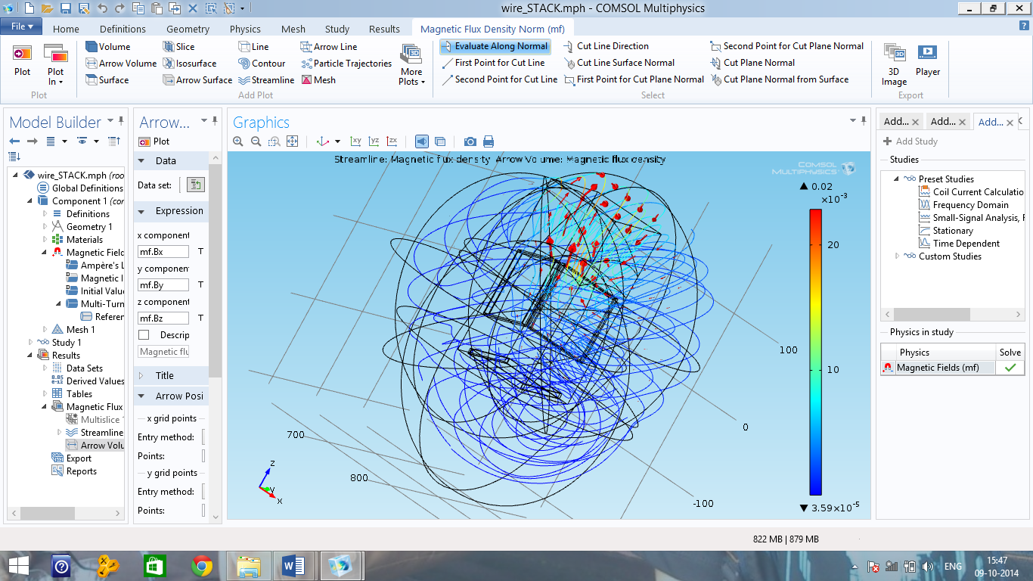Open the Player export tool
Screen dimensions: 1033x581
(927, 61)
